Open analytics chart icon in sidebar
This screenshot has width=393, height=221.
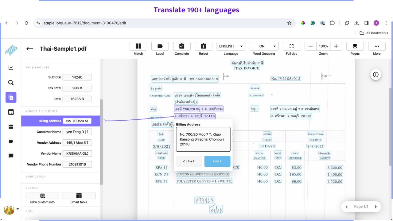point(11,68)
